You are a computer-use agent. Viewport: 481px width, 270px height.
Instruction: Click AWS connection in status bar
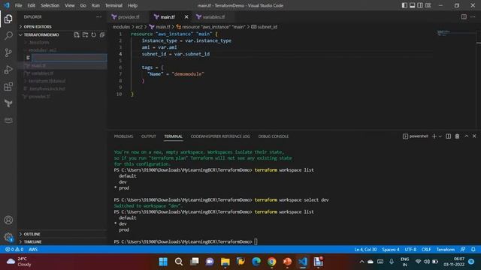pos(33,250)
